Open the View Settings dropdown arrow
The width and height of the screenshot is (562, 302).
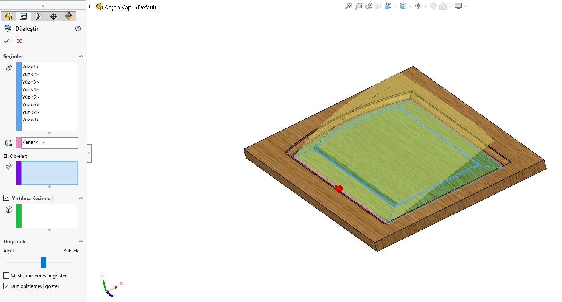[465, 6]
